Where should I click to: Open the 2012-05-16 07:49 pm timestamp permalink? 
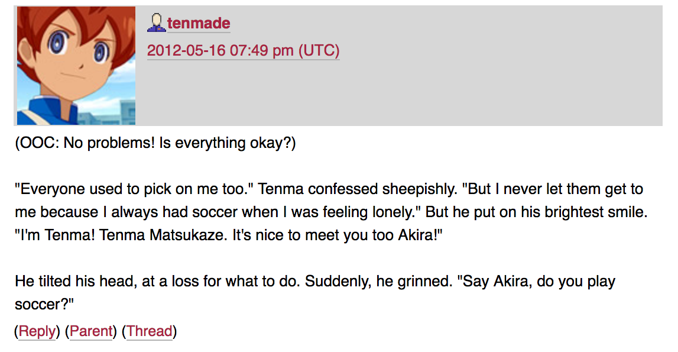[x=243, y=50]
